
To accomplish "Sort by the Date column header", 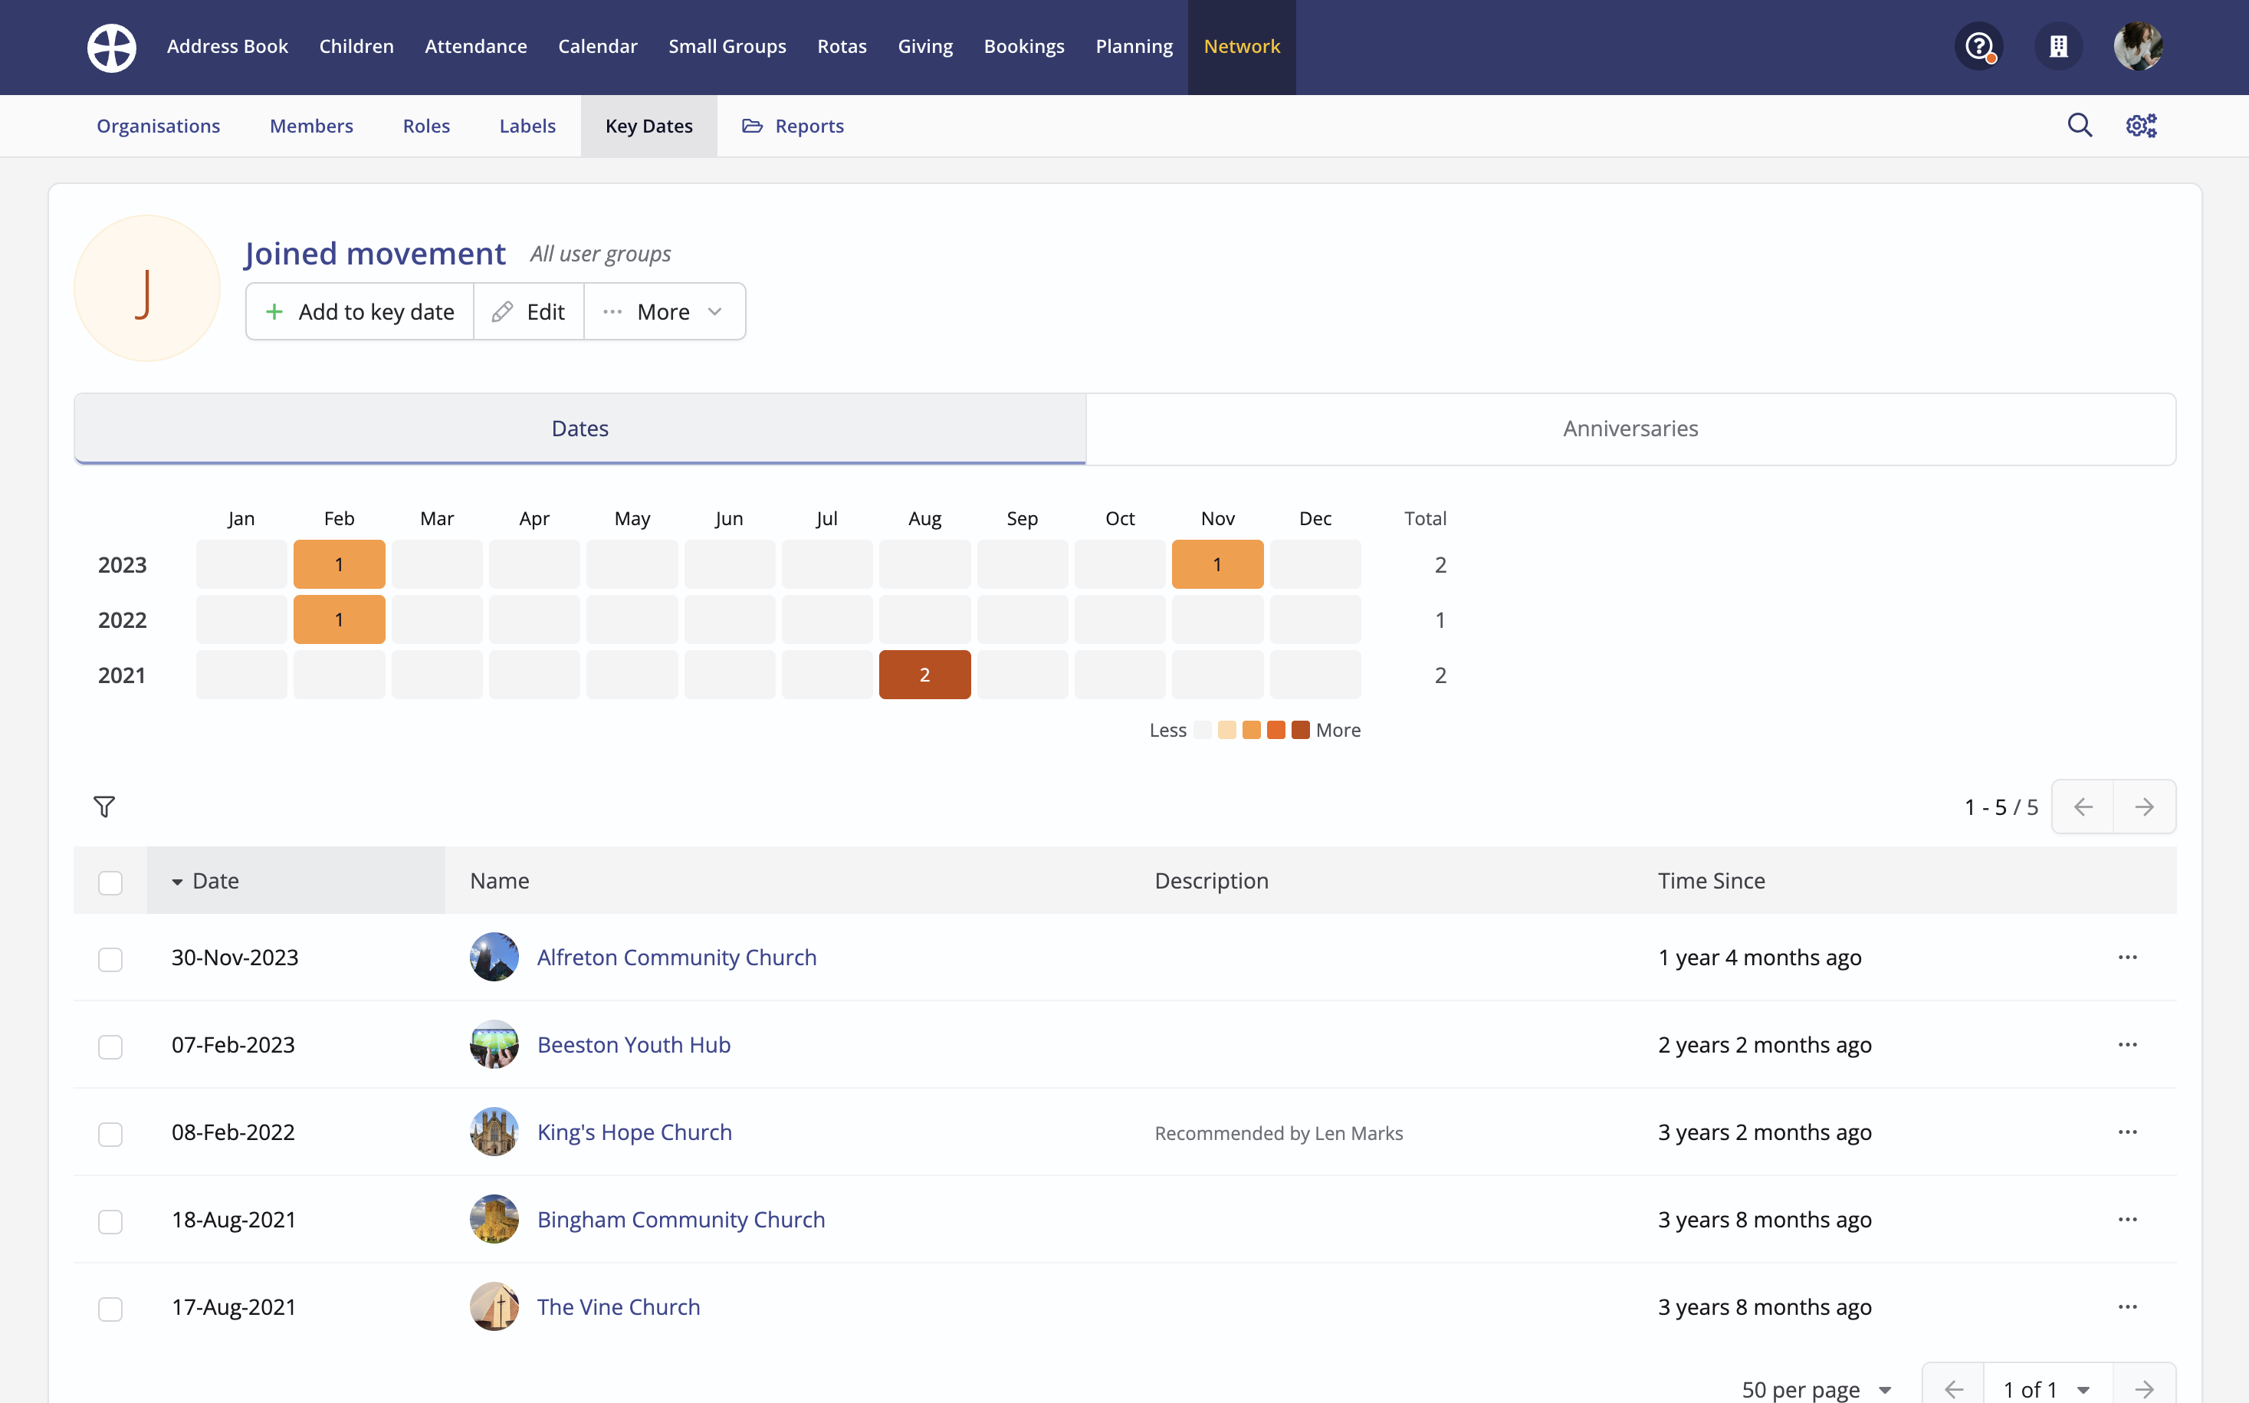I will pos(215,881).
